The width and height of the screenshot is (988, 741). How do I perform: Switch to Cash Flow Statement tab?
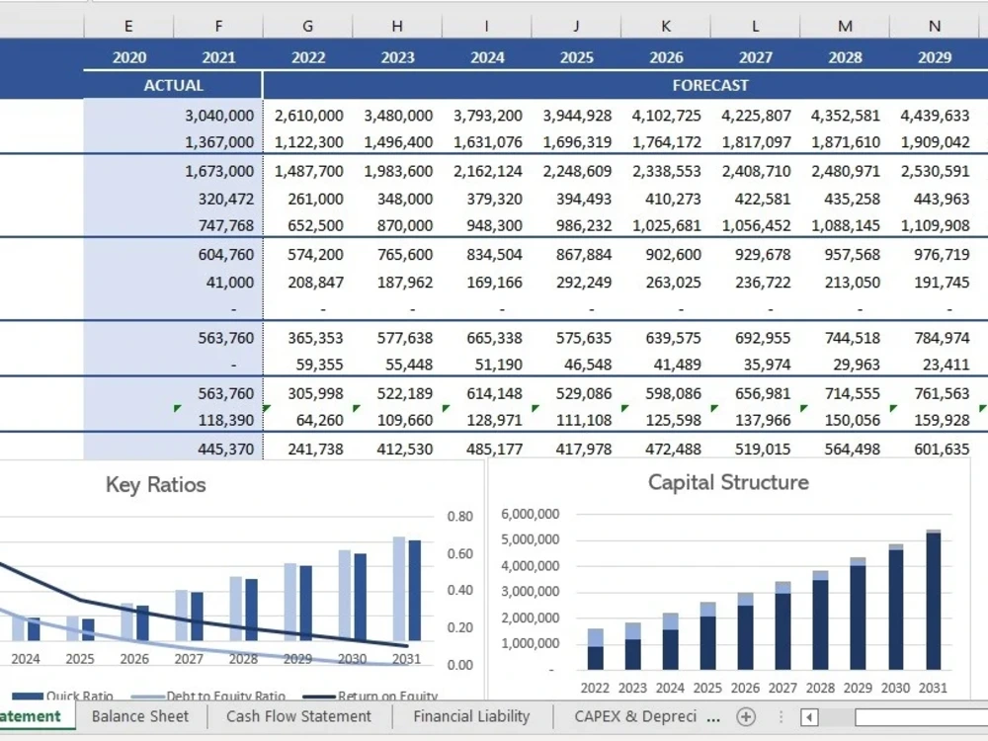[298, 716]
